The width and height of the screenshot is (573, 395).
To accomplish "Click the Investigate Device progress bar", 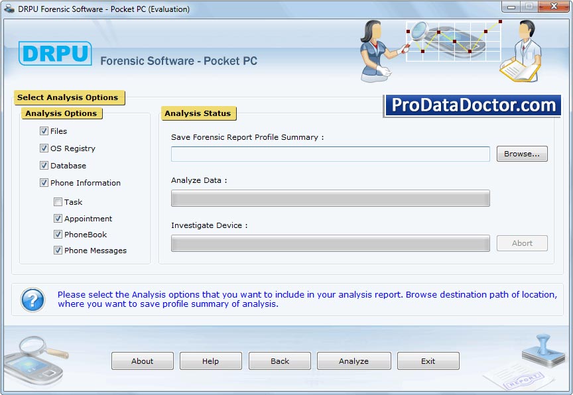I will 330,243.
